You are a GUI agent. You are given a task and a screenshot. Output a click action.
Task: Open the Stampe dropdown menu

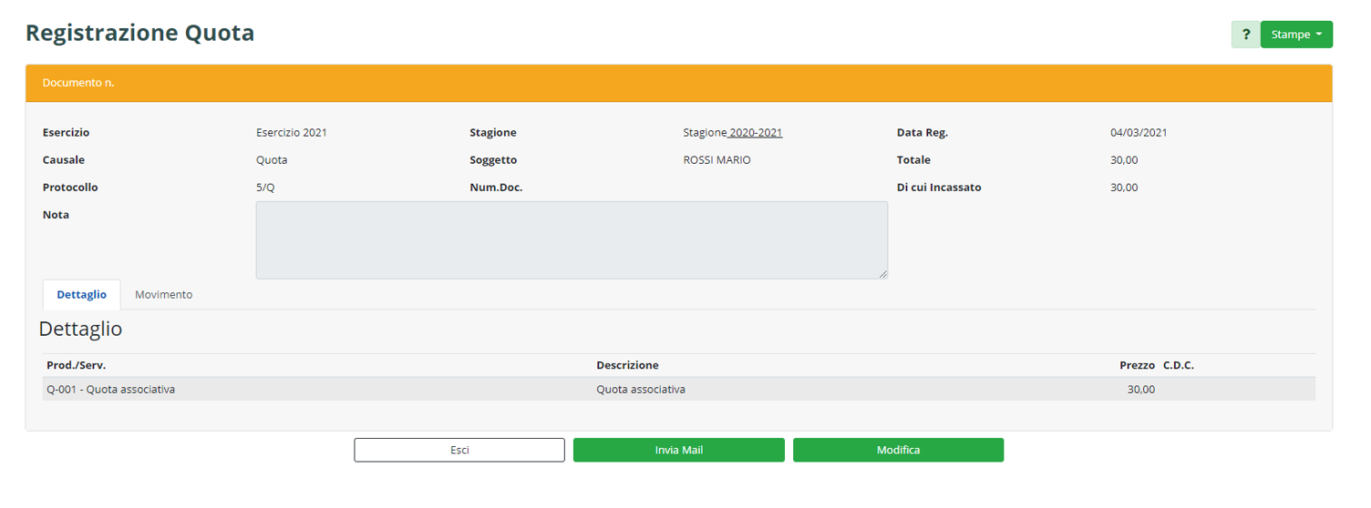pos(1295,35)
